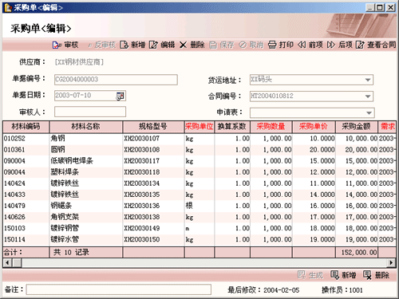Select the 钢锯条 material name cell

[86, 206]
